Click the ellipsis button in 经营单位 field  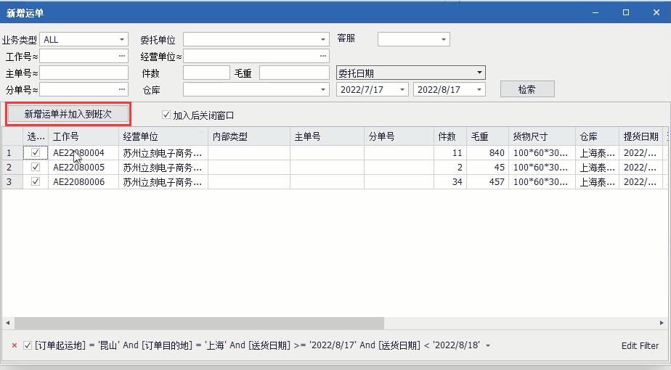click(x=322, y=56)
